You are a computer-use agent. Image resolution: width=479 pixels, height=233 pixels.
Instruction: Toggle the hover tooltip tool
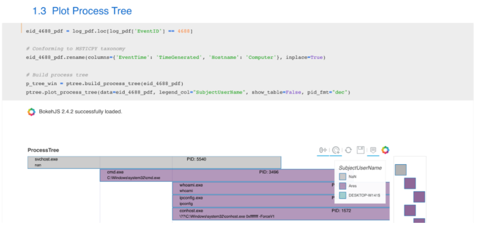373,150
